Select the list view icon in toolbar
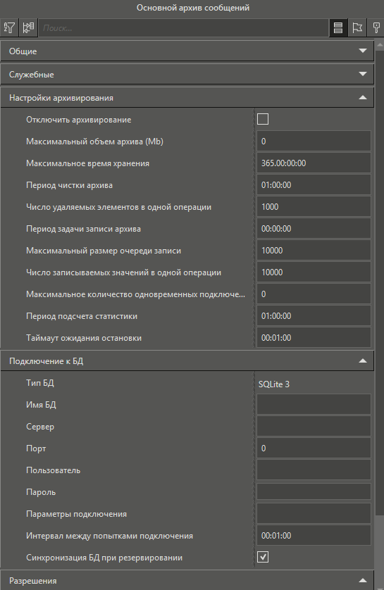The width and height of the screenshot is (384, 590). pyautogui.click(x=338, y=27)
